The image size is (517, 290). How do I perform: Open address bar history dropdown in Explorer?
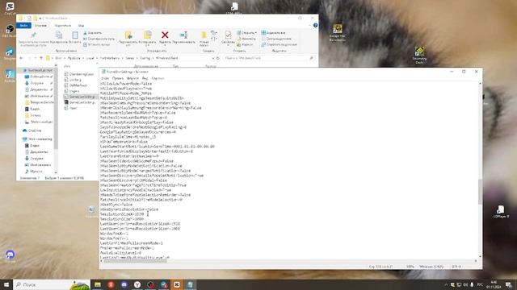coord(213,58)
